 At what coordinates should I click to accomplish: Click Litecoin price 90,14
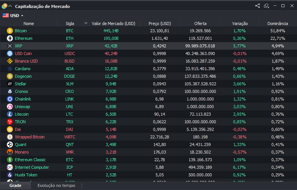click(x=159, y=114)
